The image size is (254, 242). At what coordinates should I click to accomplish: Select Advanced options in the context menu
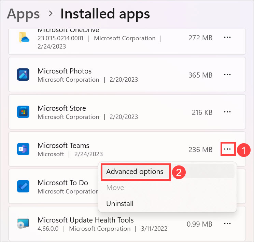pos(135,172)
